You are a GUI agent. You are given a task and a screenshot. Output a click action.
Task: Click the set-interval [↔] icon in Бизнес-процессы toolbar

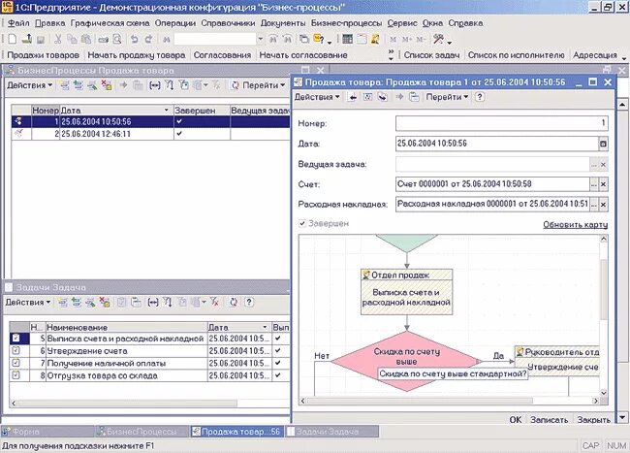click(154, 85)
